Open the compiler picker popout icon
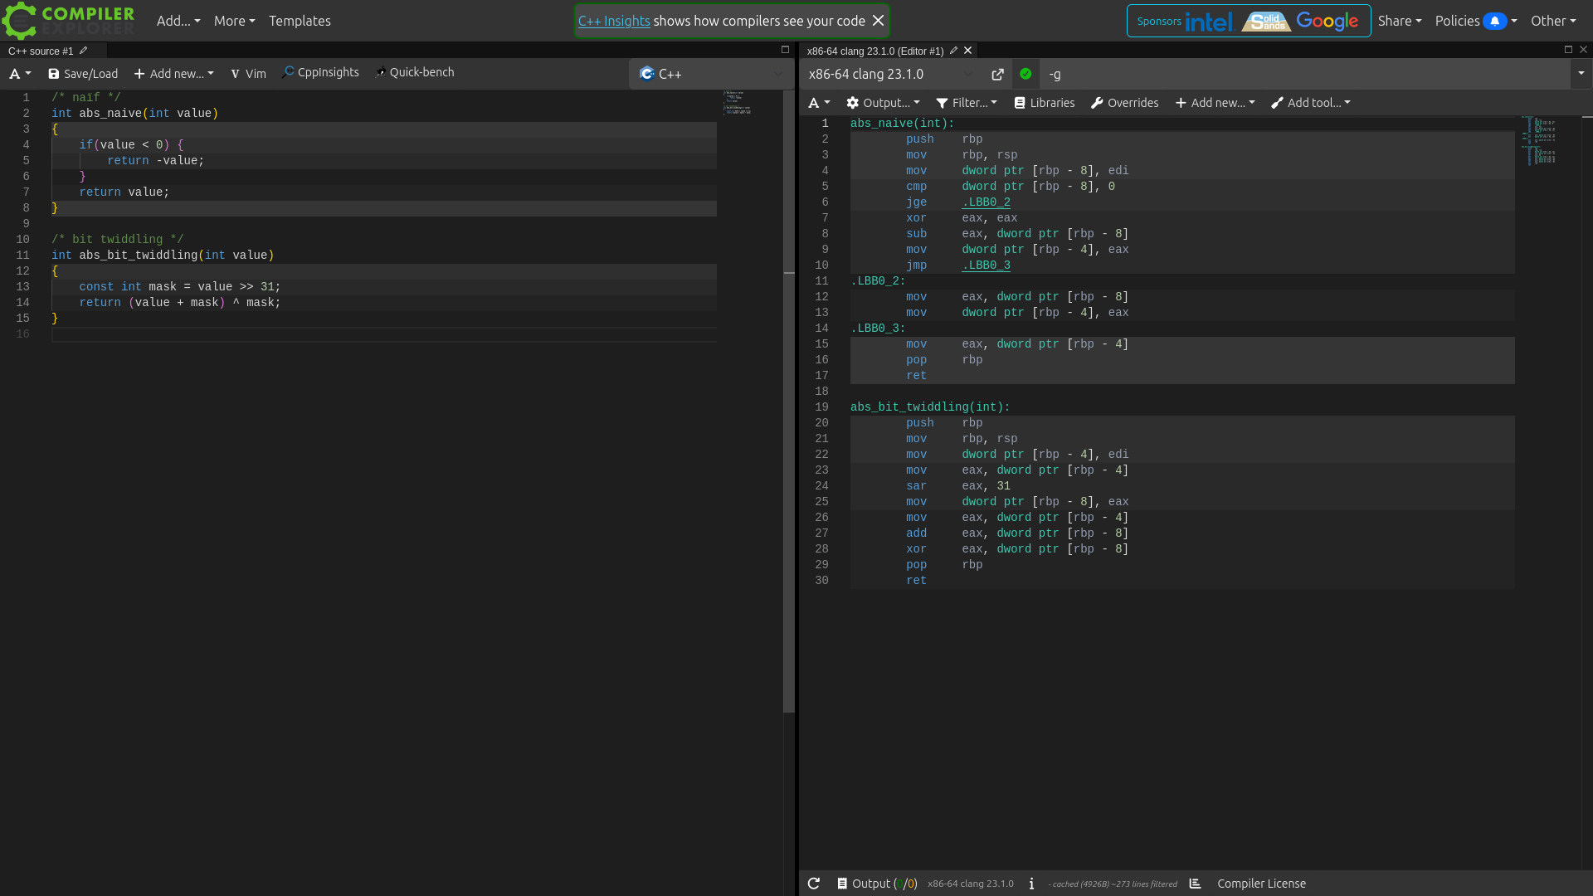 click(x=997, y=75)
